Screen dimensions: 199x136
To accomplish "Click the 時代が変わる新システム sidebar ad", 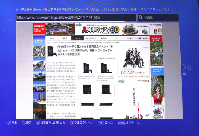I will pos(156,51).
